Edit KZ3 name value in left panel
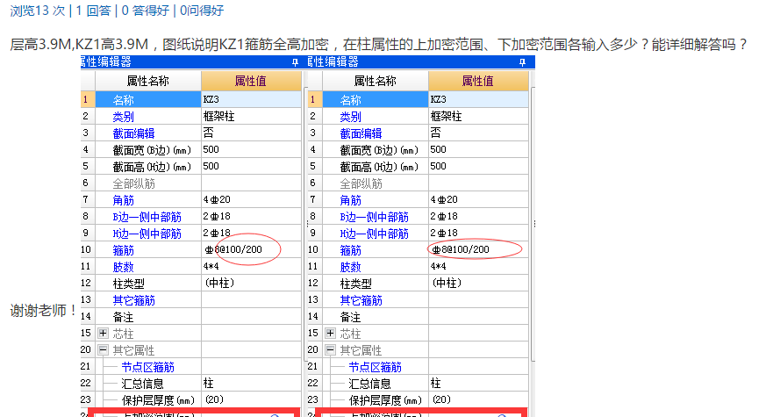Viewport: 773px width, 417px height. click(x=251, y=100)
